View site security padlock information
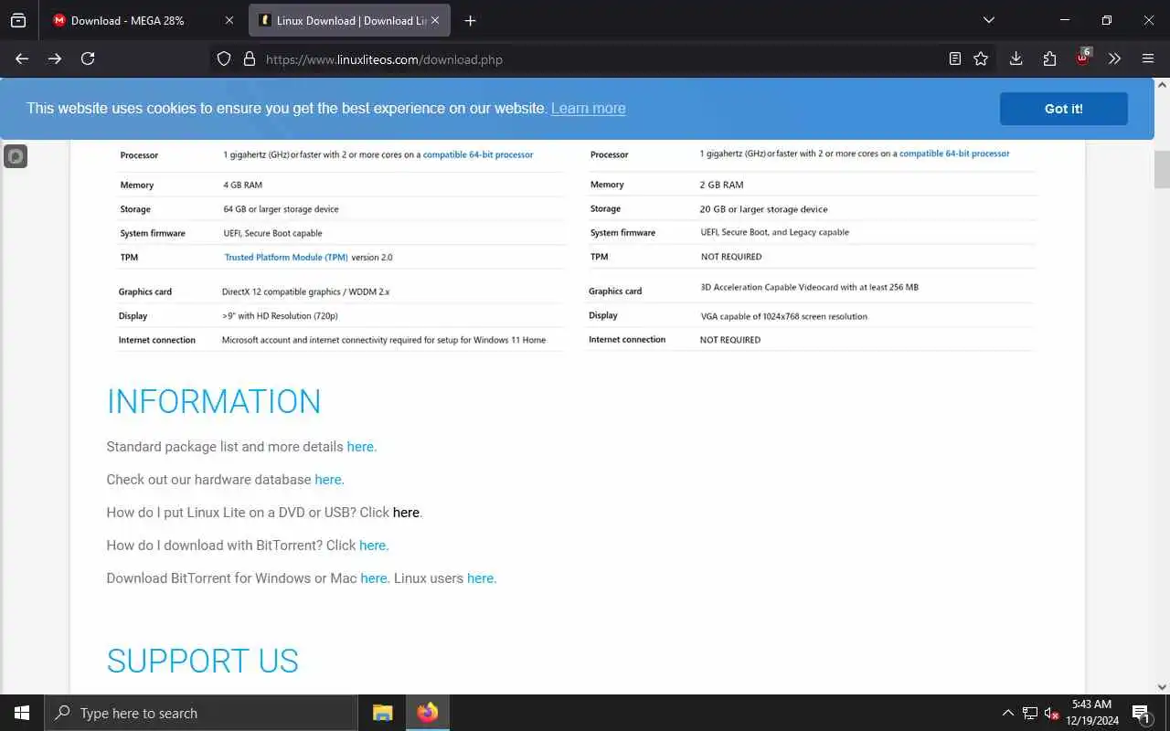The image size is (1170, 731). coord(249,59)
